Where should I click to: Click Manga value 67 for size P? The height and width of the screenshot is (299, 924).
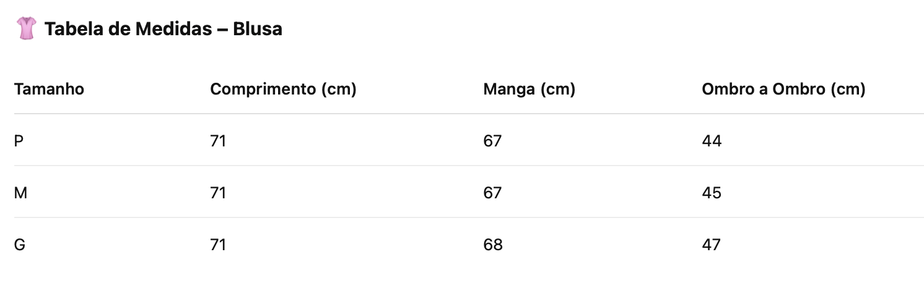pyautogui.click(x=492, y=141)
